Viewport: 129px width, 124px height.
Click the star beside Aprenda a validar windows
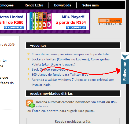28,79
